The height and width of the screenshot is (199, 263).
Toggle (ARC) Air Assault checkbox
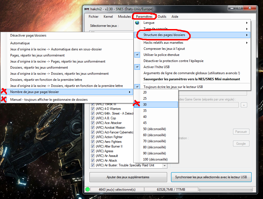pyautogui.click(x=93, y=156)
